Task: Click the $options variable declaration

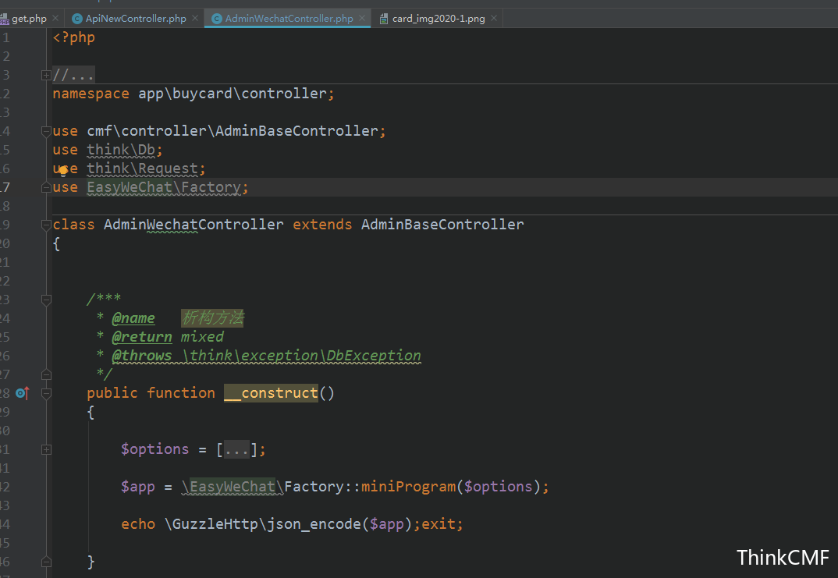Action: tap(155, 449)
